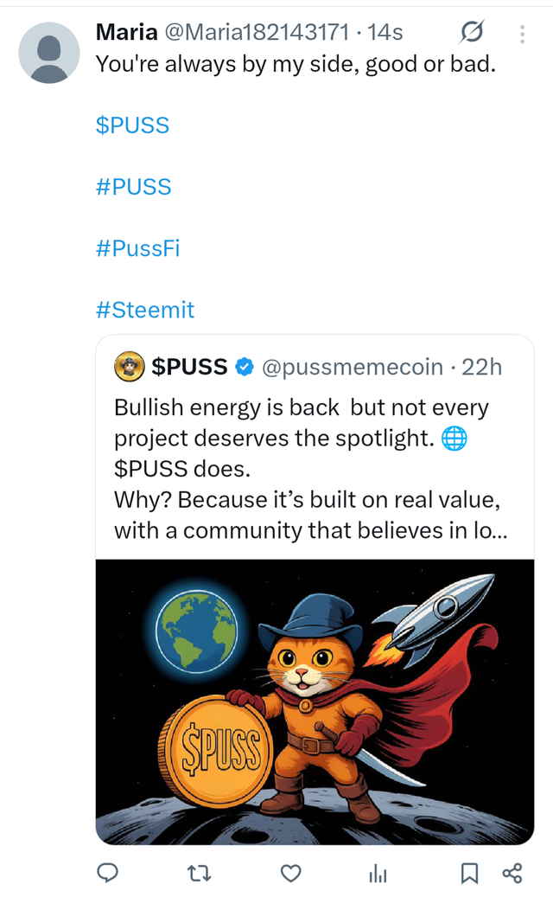The width and height of the screenshot is (553, 897).
Task: Open the #PUSS hashtag
Action: pos(133,187)
